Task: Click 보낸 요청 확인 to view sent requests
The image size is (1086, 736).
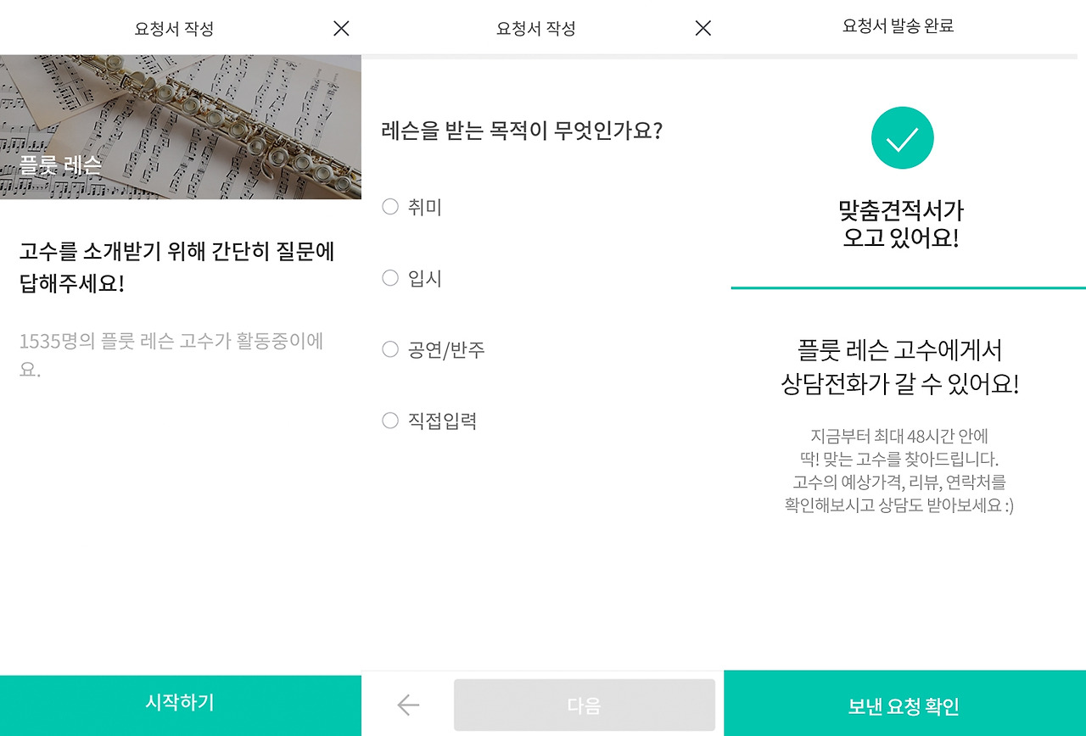Action: [904, 705]
